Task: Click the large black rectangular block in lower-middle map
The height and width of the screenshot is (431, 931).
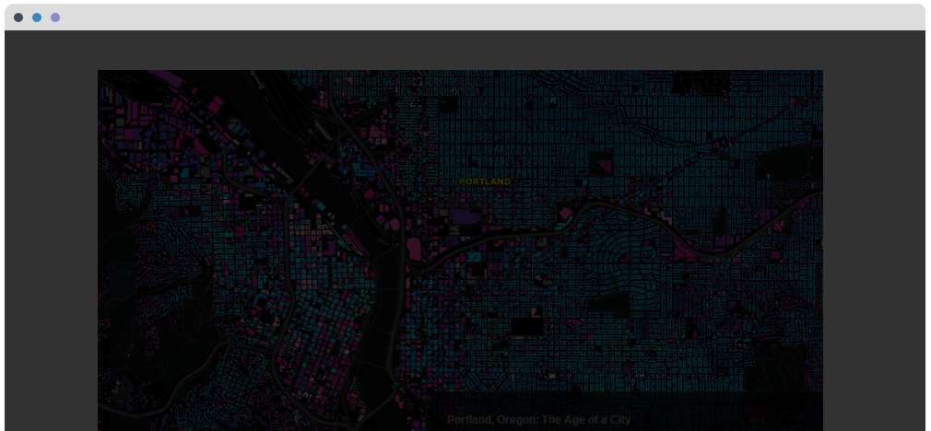Action: coord(526,327)
